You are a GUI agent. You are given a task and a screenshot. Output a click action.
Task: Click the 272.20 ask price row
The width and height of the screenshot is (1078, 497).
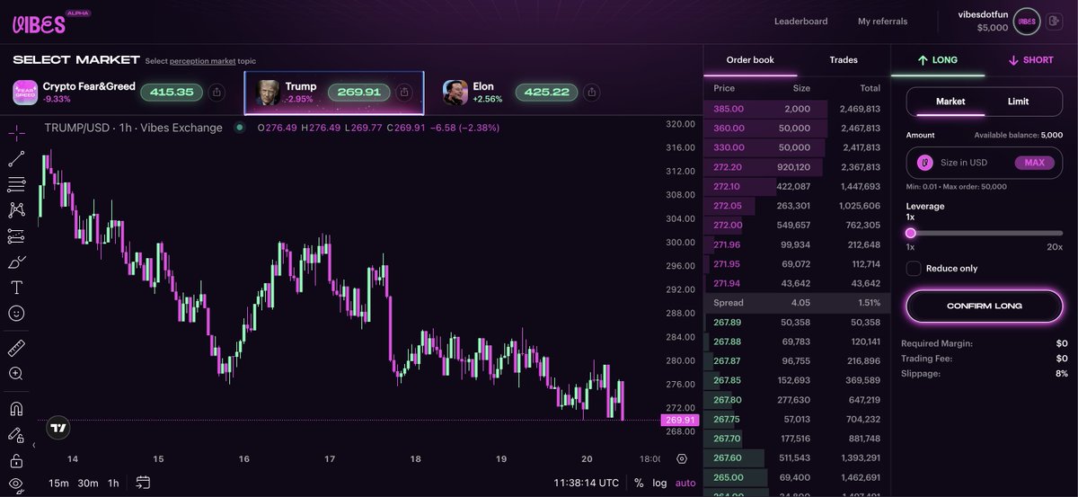[797, 167]
